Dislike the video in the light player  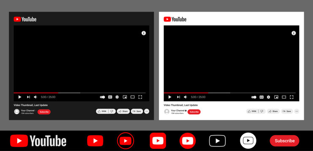[x=262, y=111]
